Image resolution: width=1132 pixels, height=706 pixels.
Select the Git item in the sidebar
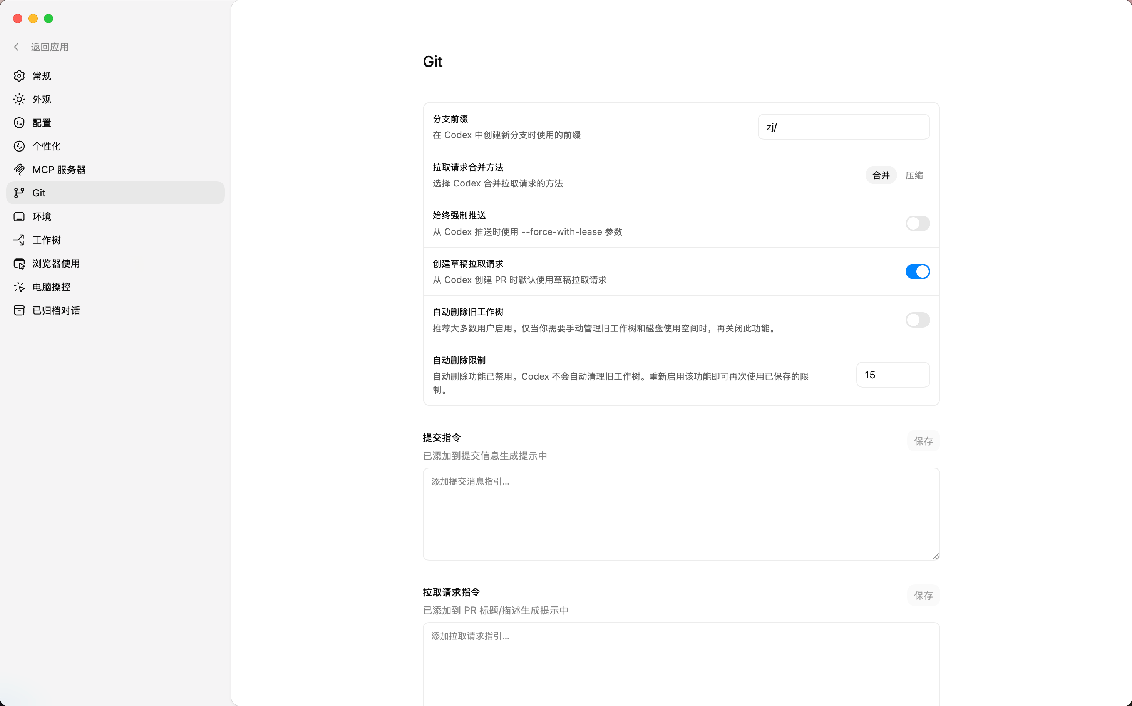pyautogui.click(x=39, y=193)
